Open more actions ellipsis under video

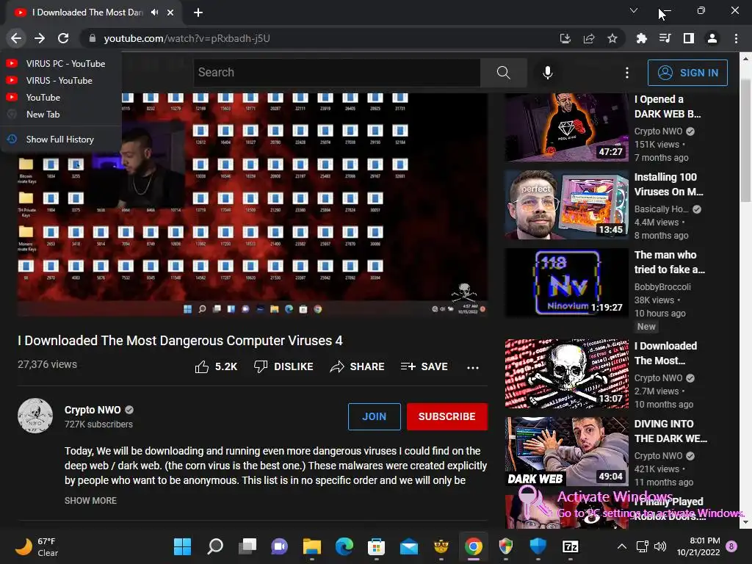[x=473, y=367]
